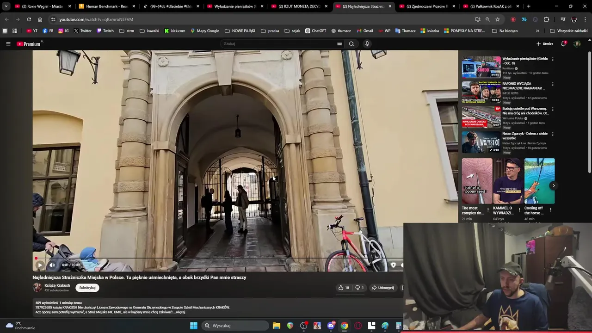
Task: Click the address bar URL
Action: point(96,19)
